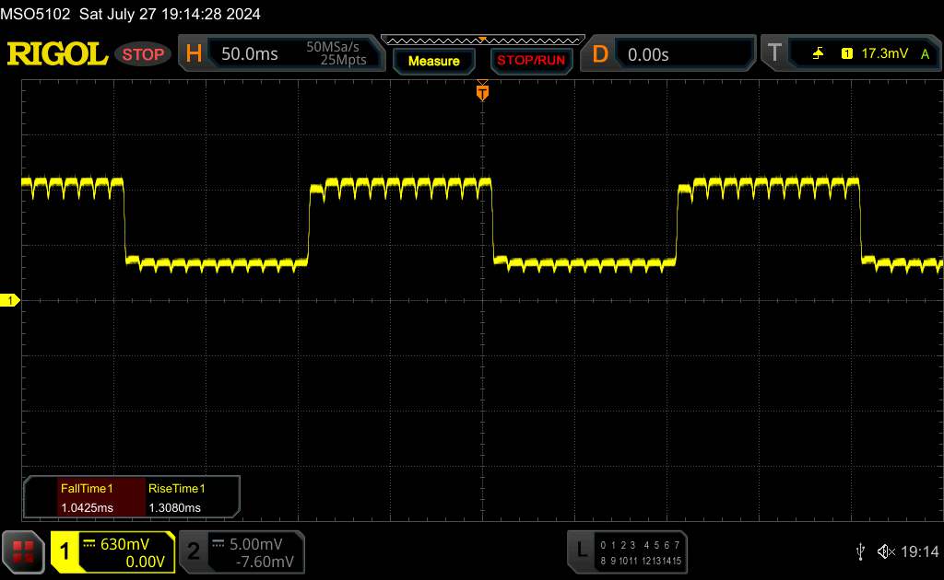944x580 pixels.
Task: Click logic channels 8 9 10 11 12 13 14 15 row
Action: click(x=641, y=560)
